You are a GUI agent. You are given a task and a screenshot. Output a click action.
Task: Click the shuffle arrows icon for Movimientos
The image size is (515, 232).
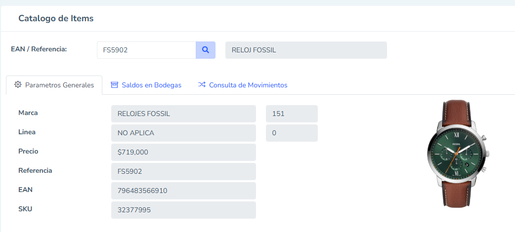point(202,85)
